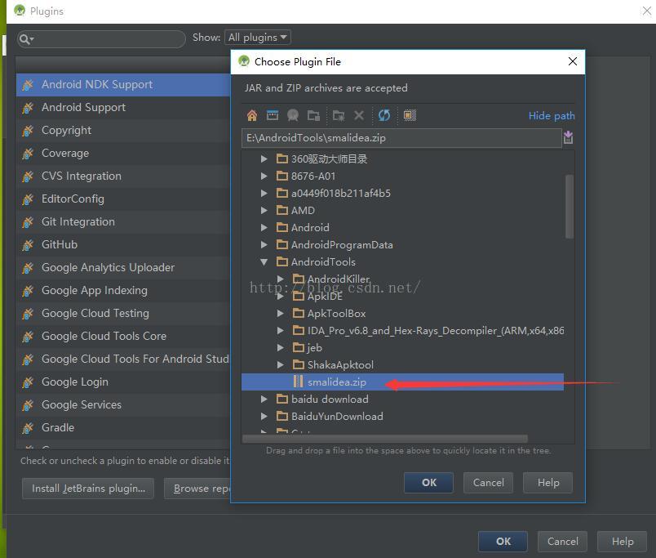Expand the jeb folder

pos(281,347)
